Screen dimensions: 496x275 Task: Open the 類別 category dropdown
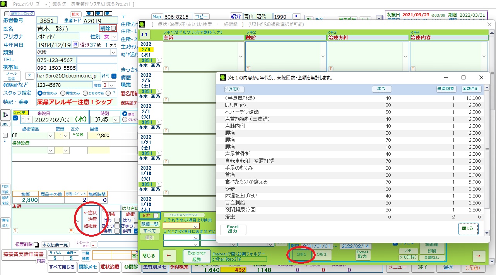tap(113, 52)
